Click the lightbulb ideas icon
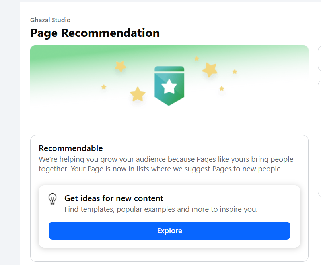 click(x=53, y=199)
